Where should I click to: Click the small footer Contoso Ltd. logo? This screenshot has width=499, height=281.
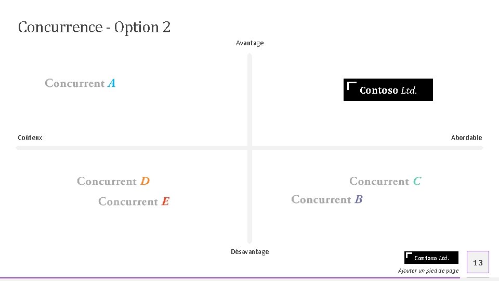pos(431,258)
